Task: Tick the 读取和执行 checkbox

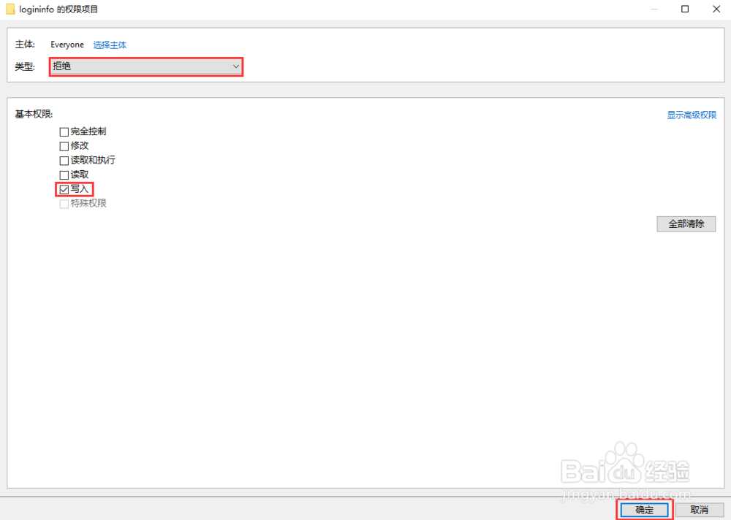Action: point(64,161)
